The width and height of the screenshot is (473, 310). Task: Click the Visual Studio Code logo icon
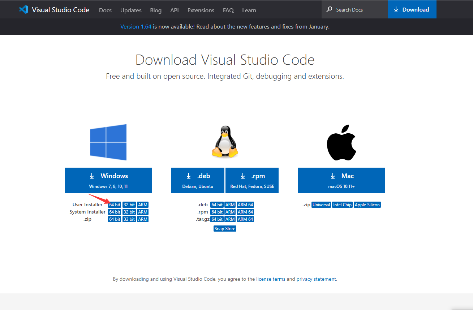coord(23,10)
